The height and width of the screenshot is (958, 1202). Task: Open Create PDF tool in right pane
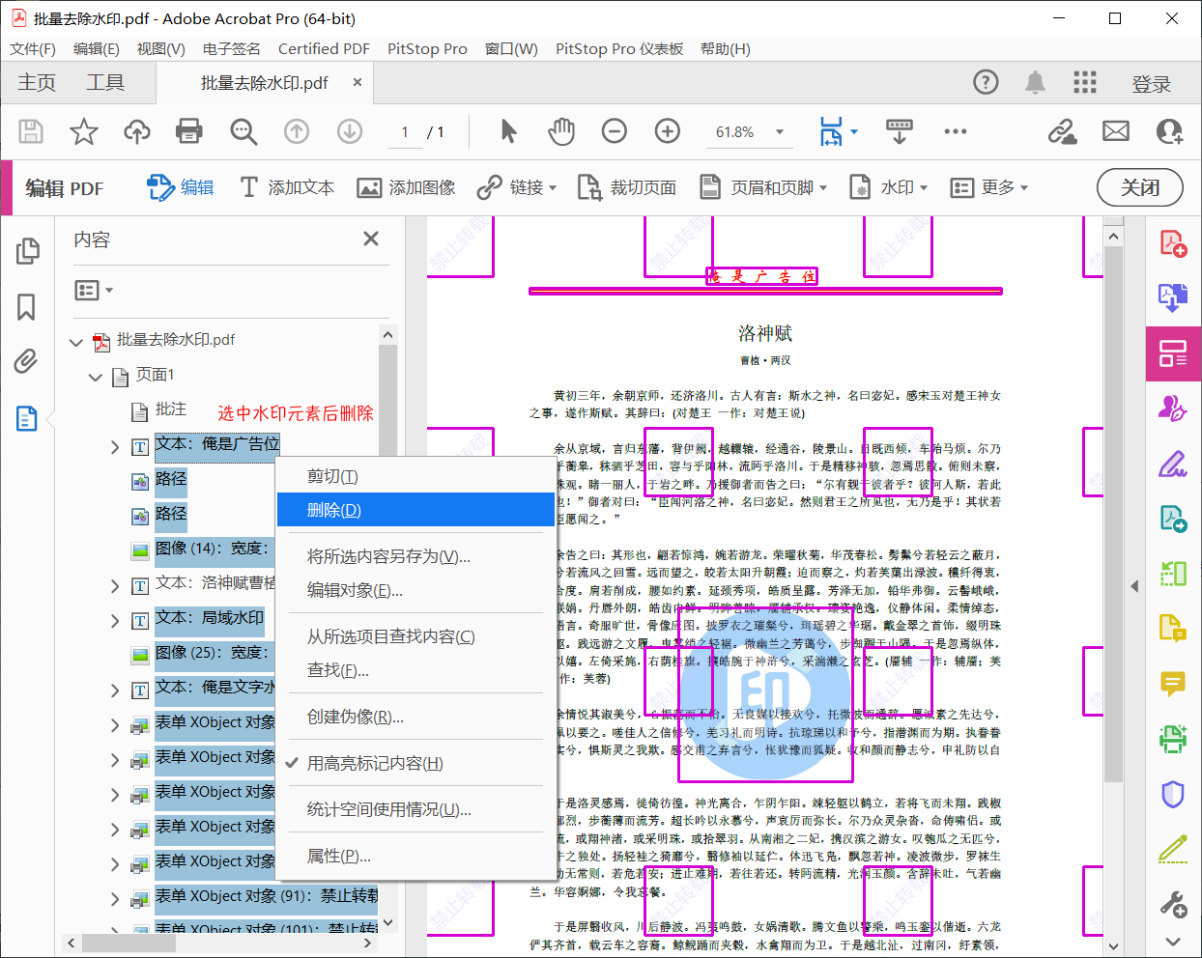1173,243
